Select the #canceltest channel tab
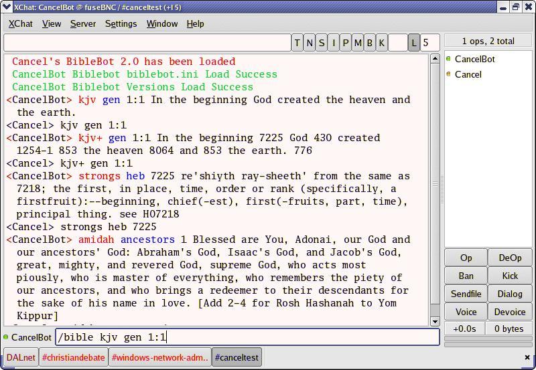 tap(237, 357)
